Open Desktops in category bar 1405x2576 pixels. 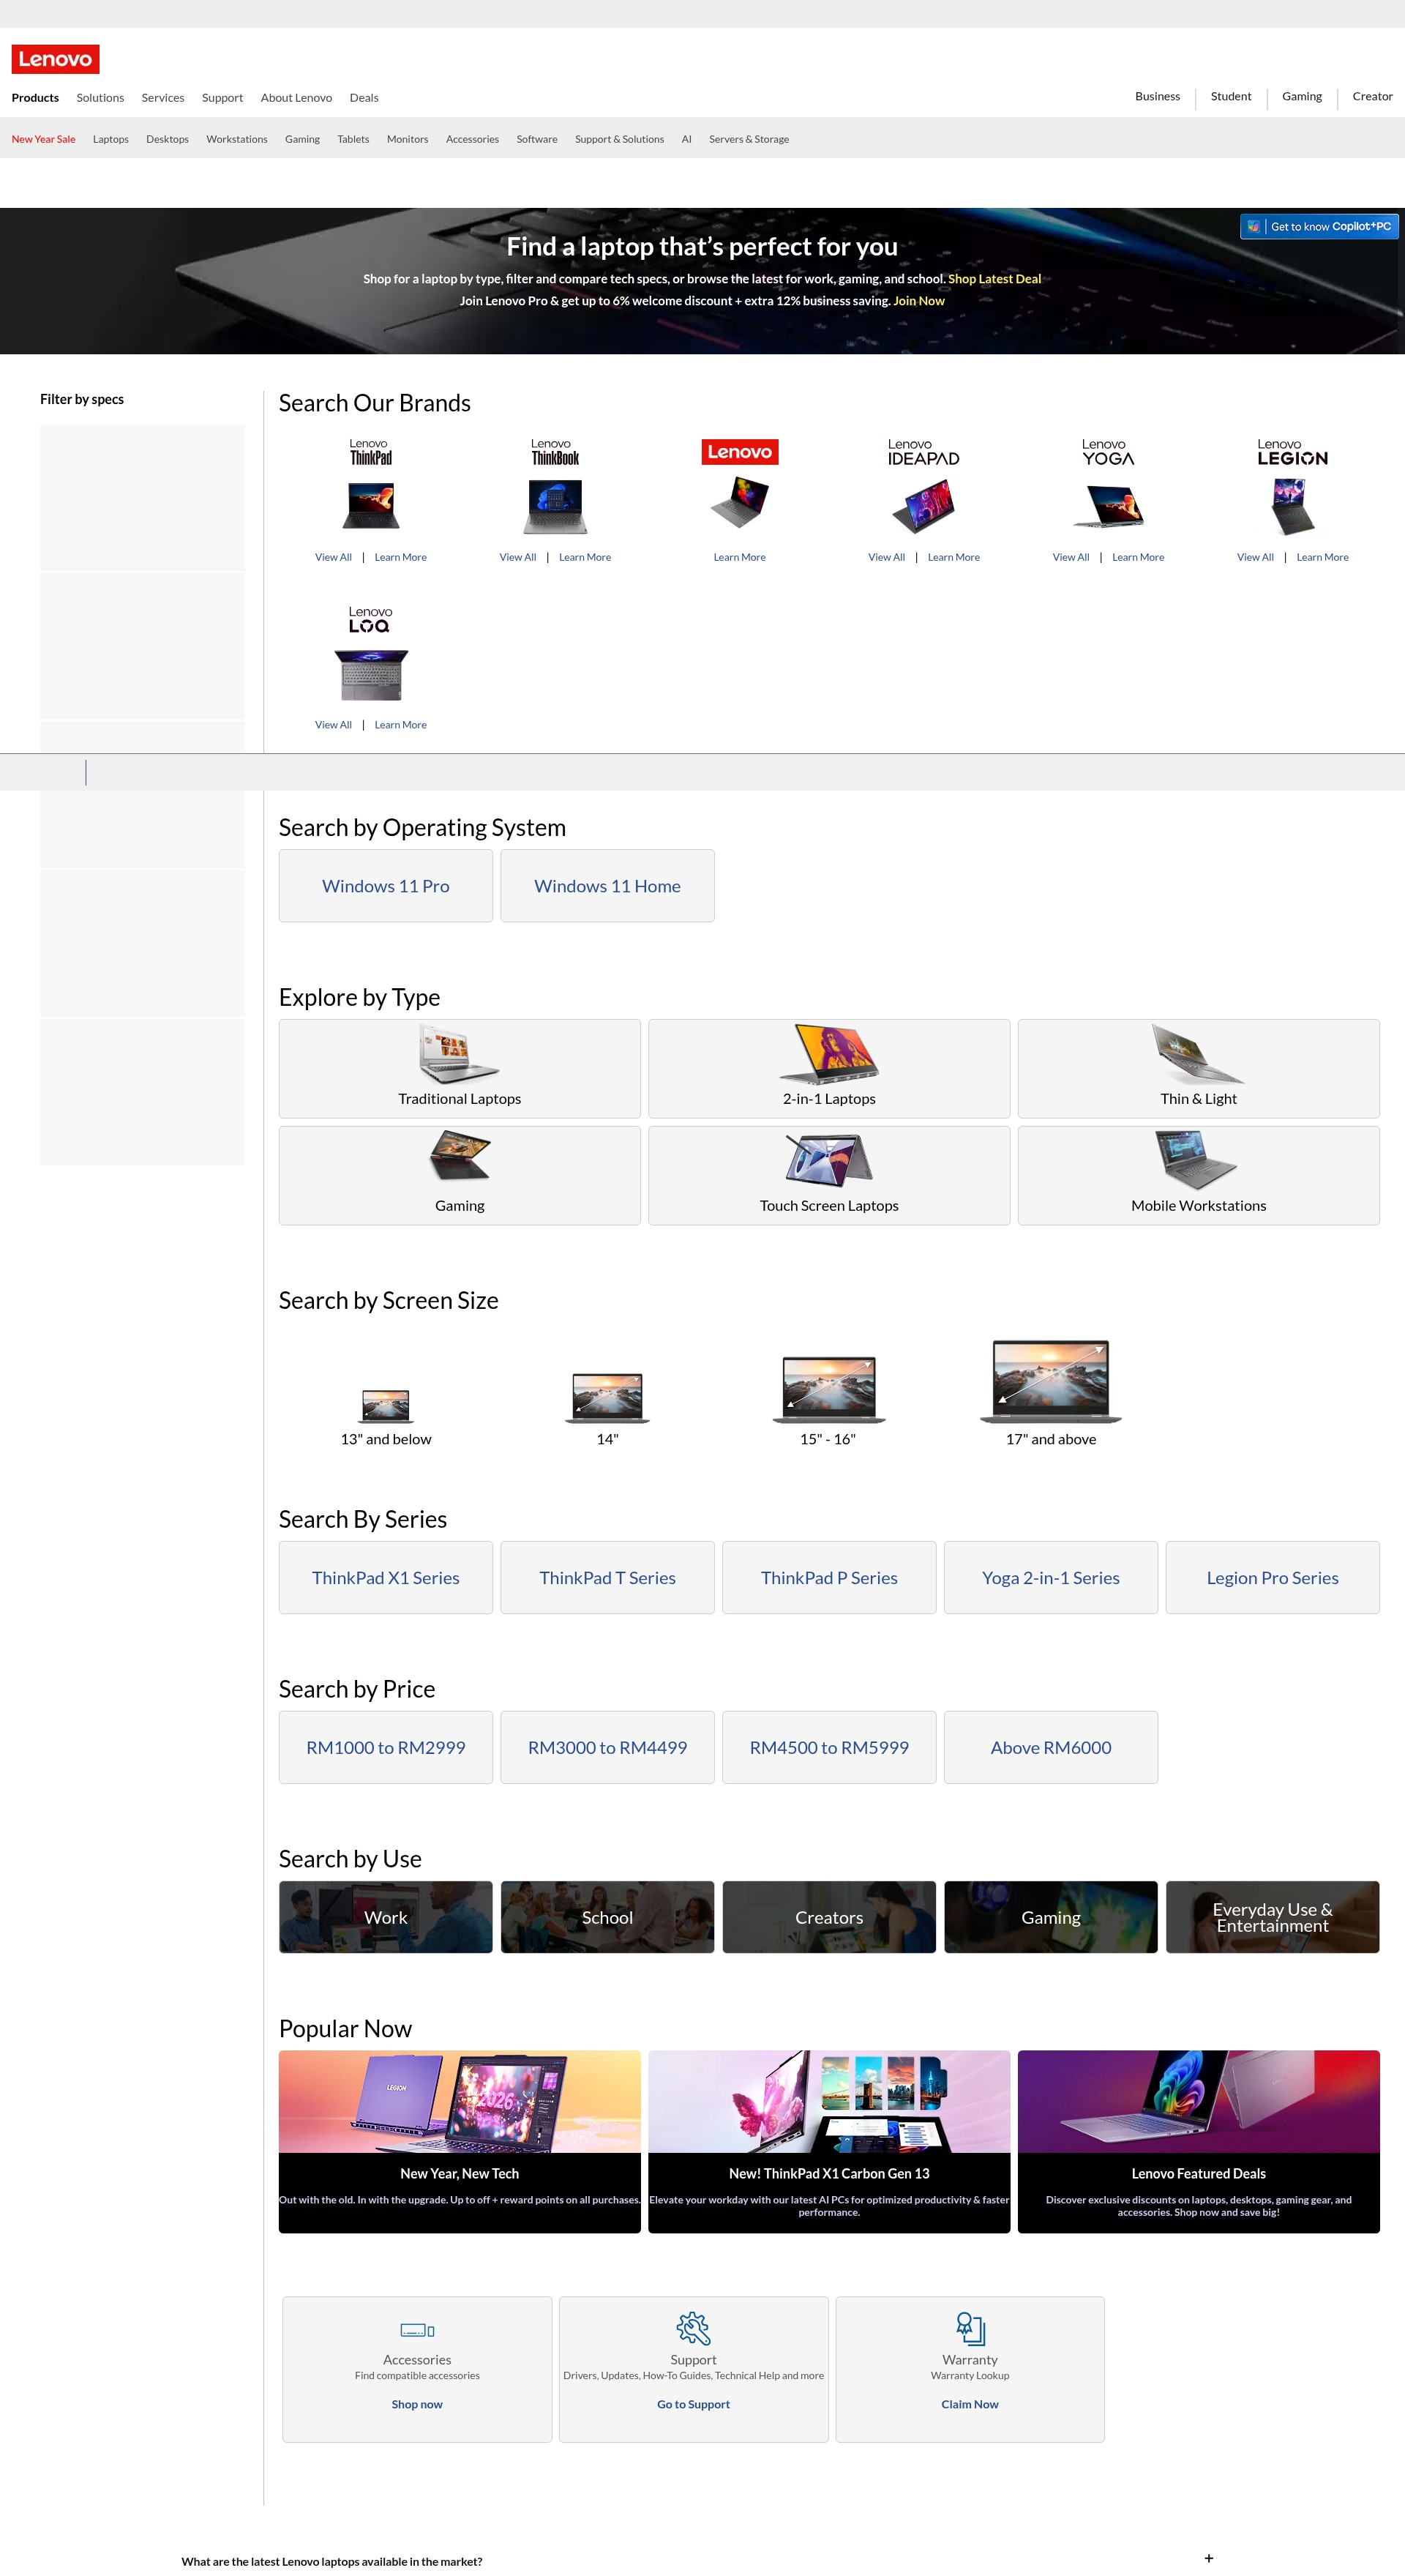point(167,139)
